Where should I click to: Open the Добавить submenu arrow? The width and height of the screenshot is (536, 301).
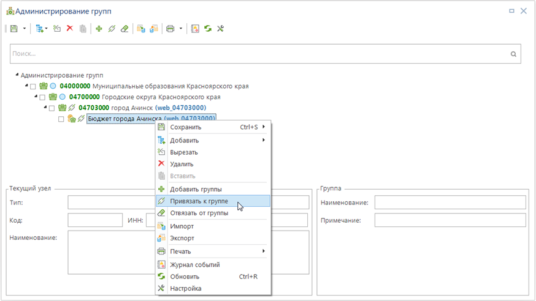[x=264, y=140]
